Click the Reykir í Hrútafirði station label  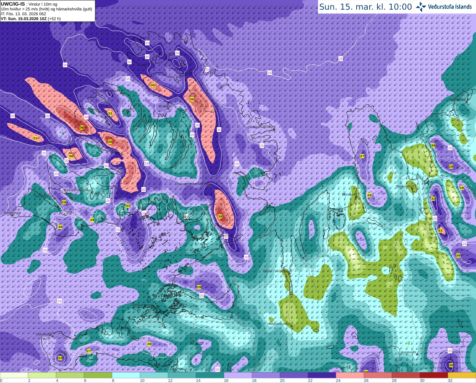(x=276, y=271)
